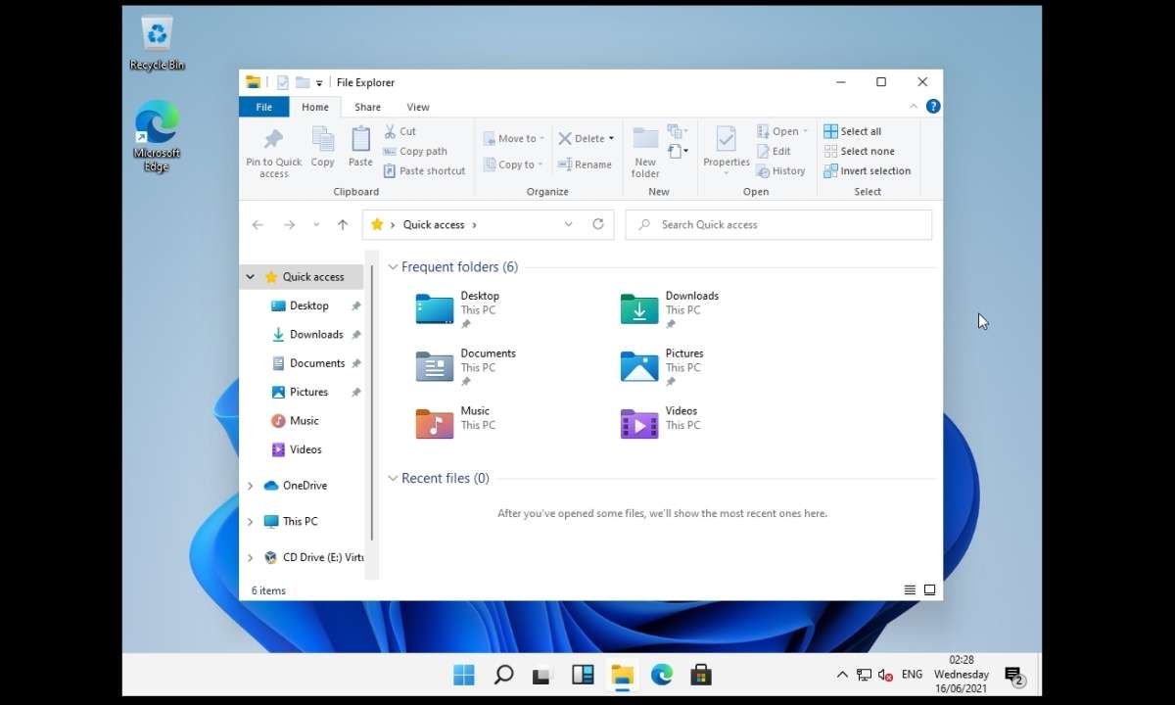This screenshot has width=1175, height=705.
Task: Open Move to dropdown
Action: (514, 138)
